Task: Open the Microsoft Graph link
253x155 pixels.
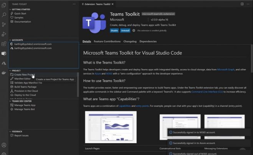Action: coord(226,69)
